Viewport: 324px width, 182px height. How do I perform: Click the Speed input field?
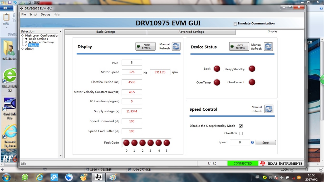tap(240, 142)
